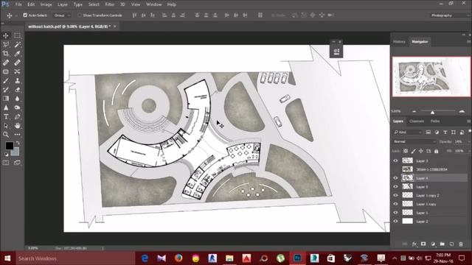Image resolution: width=472 pixels, height=265 pixels.
Task: Open the Window menu
Action: (153, 4)
